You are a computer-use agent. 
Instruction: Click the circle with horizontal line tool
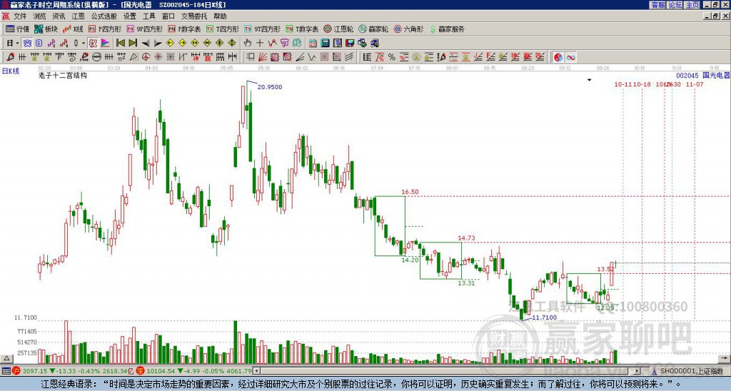pyautogui.click(x=96, y=57)
